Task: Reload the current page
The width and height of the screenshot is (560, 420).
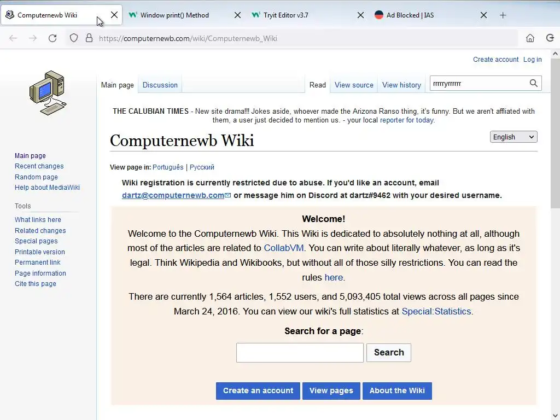Action: 52,38
